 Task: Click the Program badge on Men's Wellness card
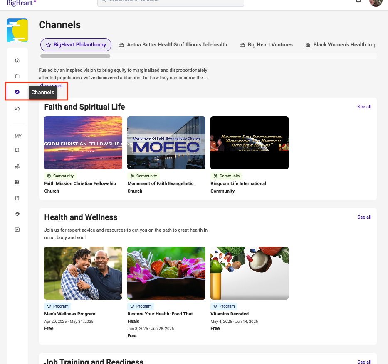point(58,306)
